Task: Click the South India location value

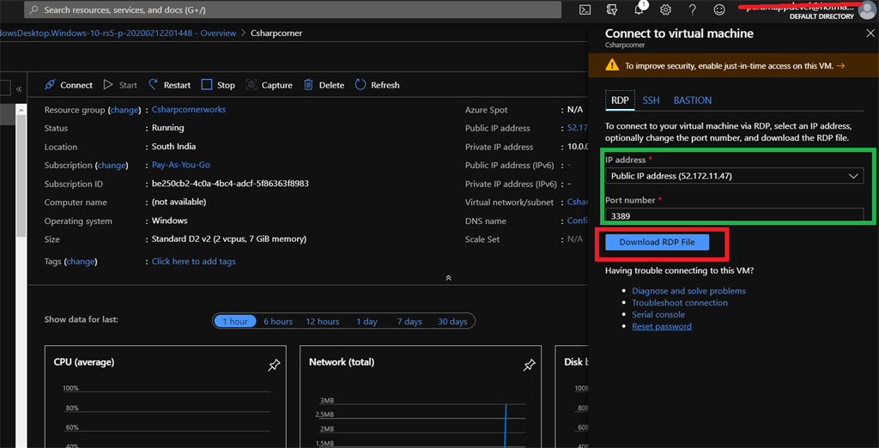Action: [173, 147]
